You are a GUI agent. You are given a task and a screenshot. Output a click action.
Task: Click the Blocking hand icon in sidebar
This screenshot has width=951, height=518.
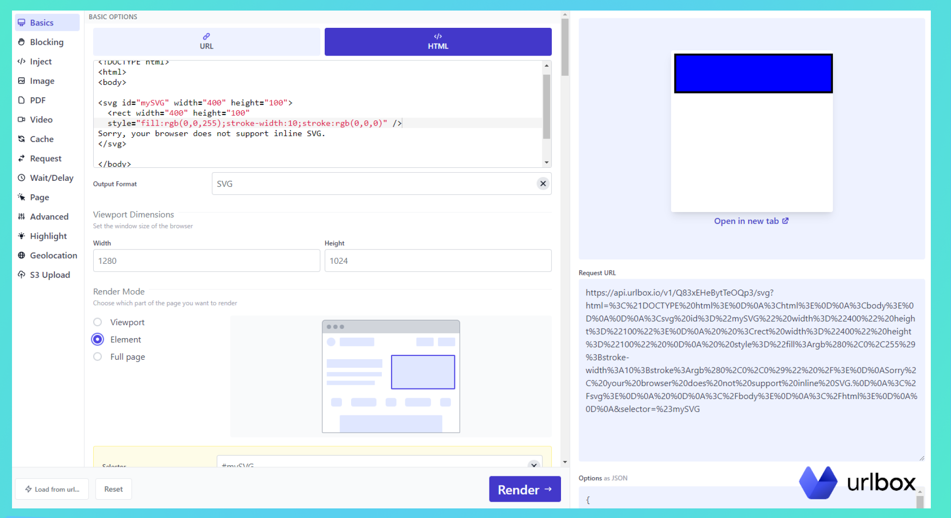[22, 42]
